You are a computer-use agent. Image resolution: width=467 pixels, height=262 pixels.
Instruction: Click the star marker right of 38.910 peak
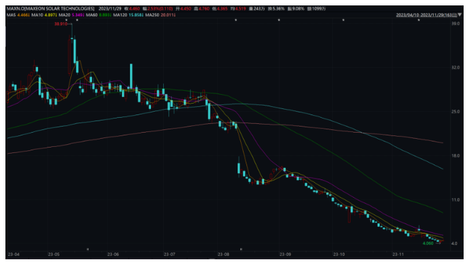(77, 20)
